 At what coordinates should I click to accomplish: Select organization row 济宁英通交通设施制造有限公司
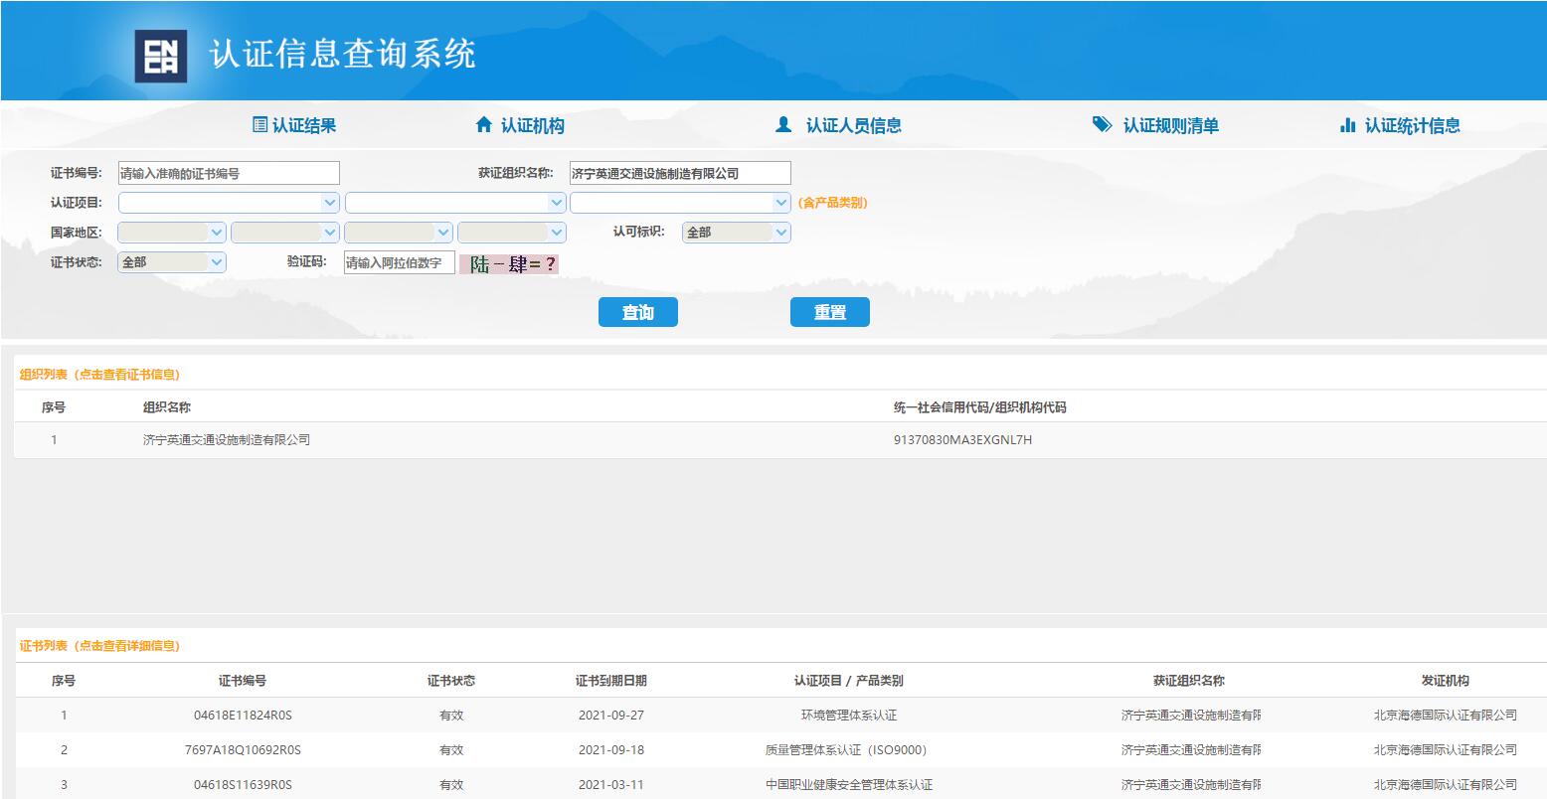point(227,439)
